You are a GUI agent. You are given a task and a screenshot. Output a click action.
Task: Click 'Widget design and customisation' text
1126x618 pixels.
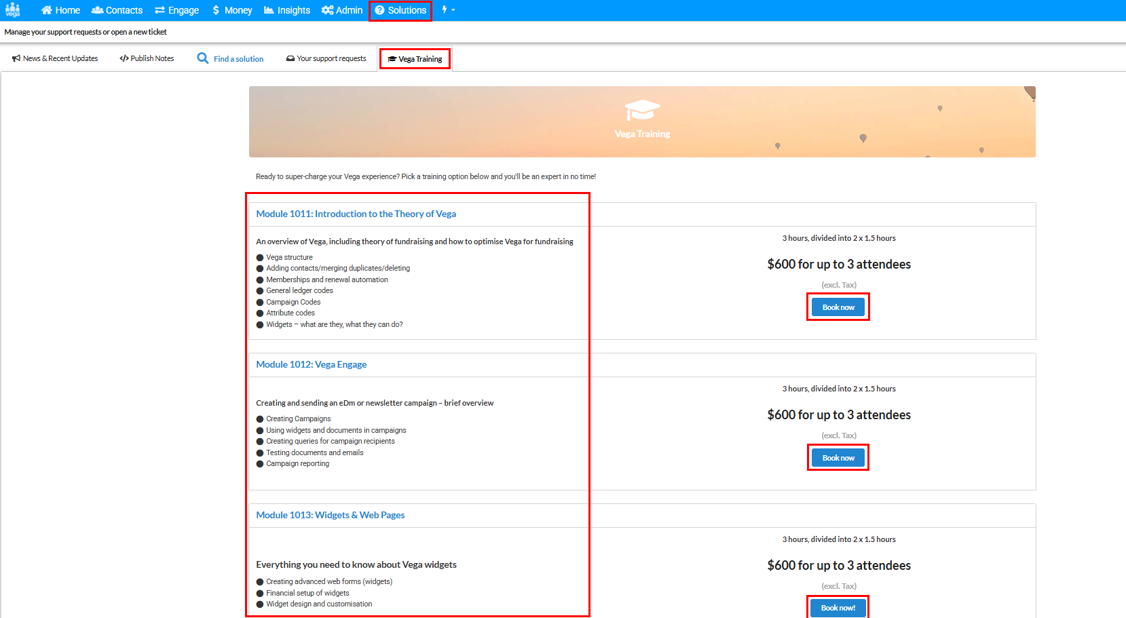click(319, 604)
